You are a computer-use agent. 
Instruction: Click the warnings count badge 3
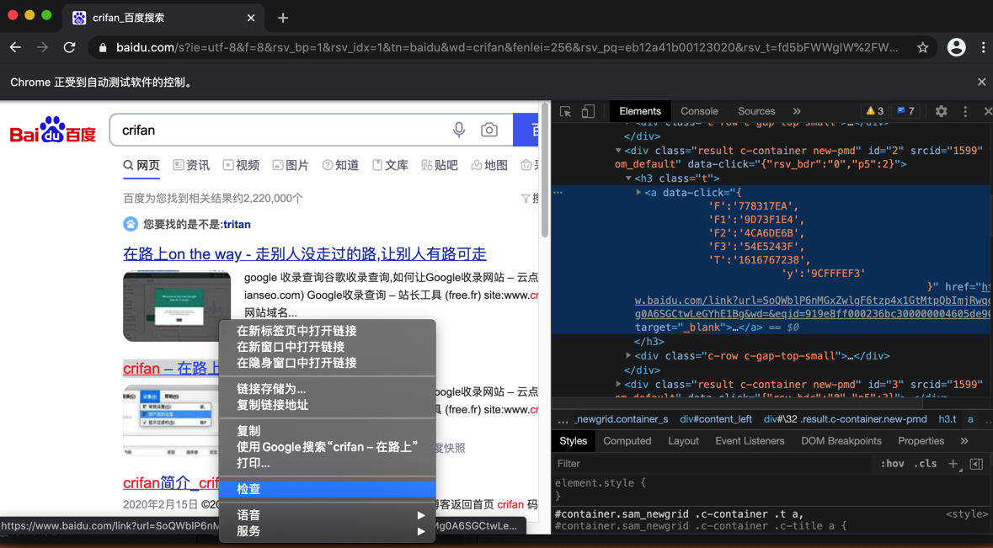tap(875, 111)
